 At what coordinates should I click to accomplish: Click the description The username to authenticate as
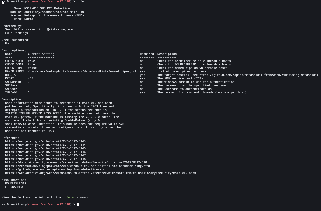click(184, 89)
